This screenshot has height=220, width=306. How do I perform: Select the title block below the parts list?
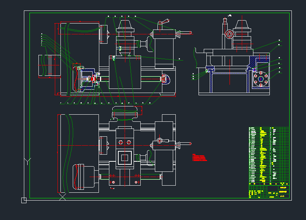click(x=269, y=191)
